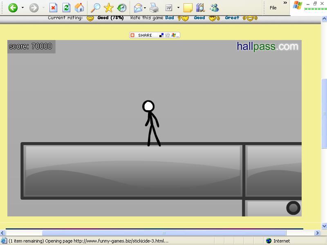The width and height of the screenshot is (327, 245).
Task: Click the orange plus icon on Share
Action: (132, 35)
